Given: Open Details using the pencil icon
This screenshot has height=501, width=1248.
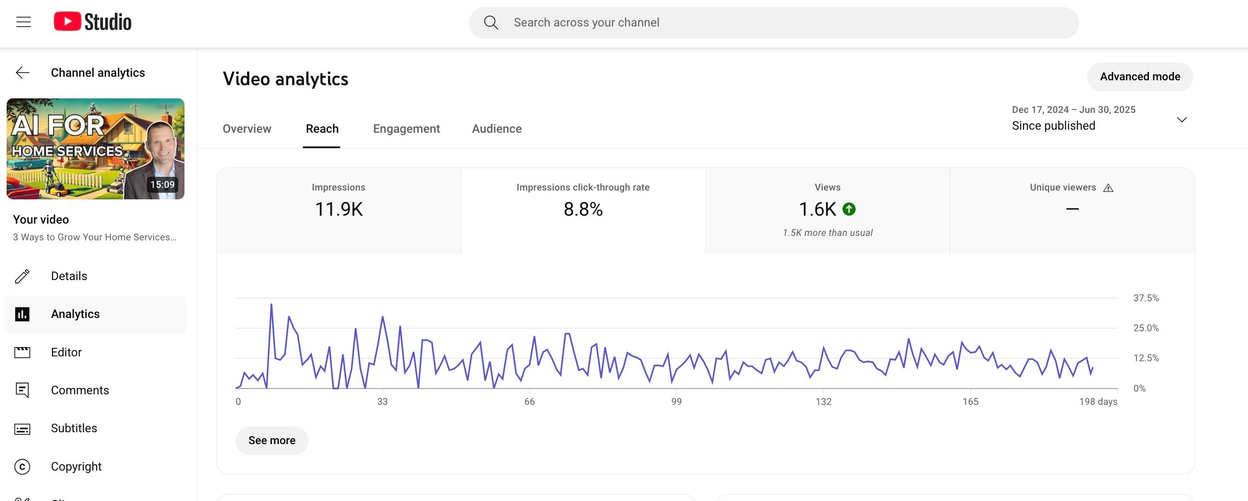Looking at the screenshot, I should (x=21, y=276).
